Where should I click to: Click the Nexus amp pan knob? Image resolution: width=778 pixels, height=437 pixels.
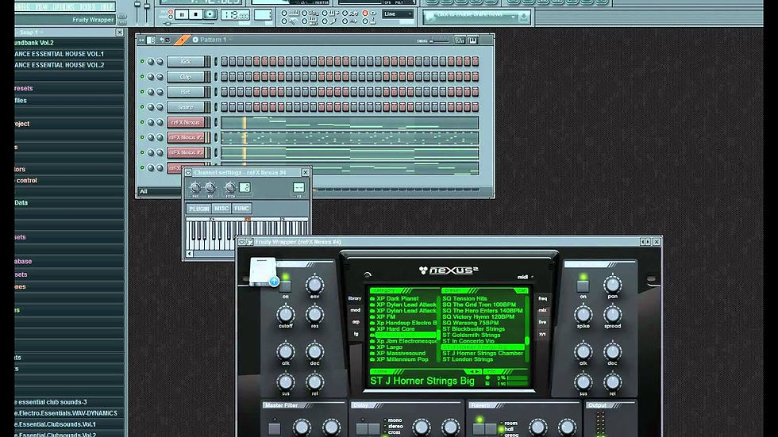tap(612, 285)
